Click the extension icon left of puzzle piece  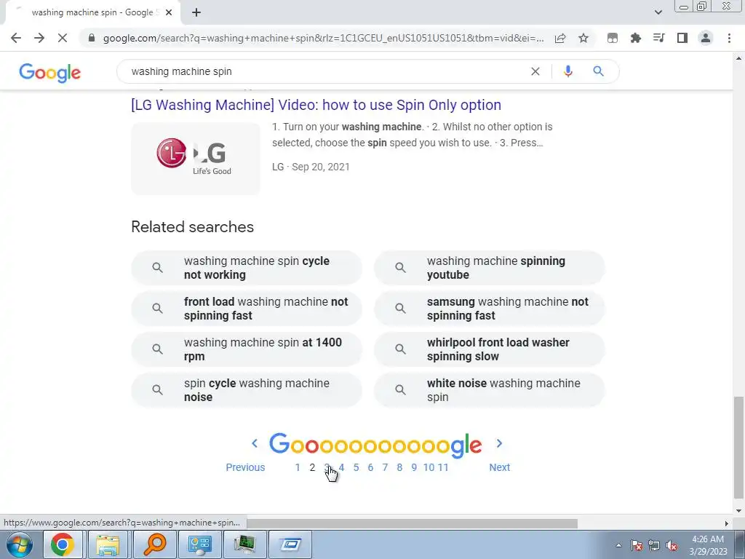[613, 38]
